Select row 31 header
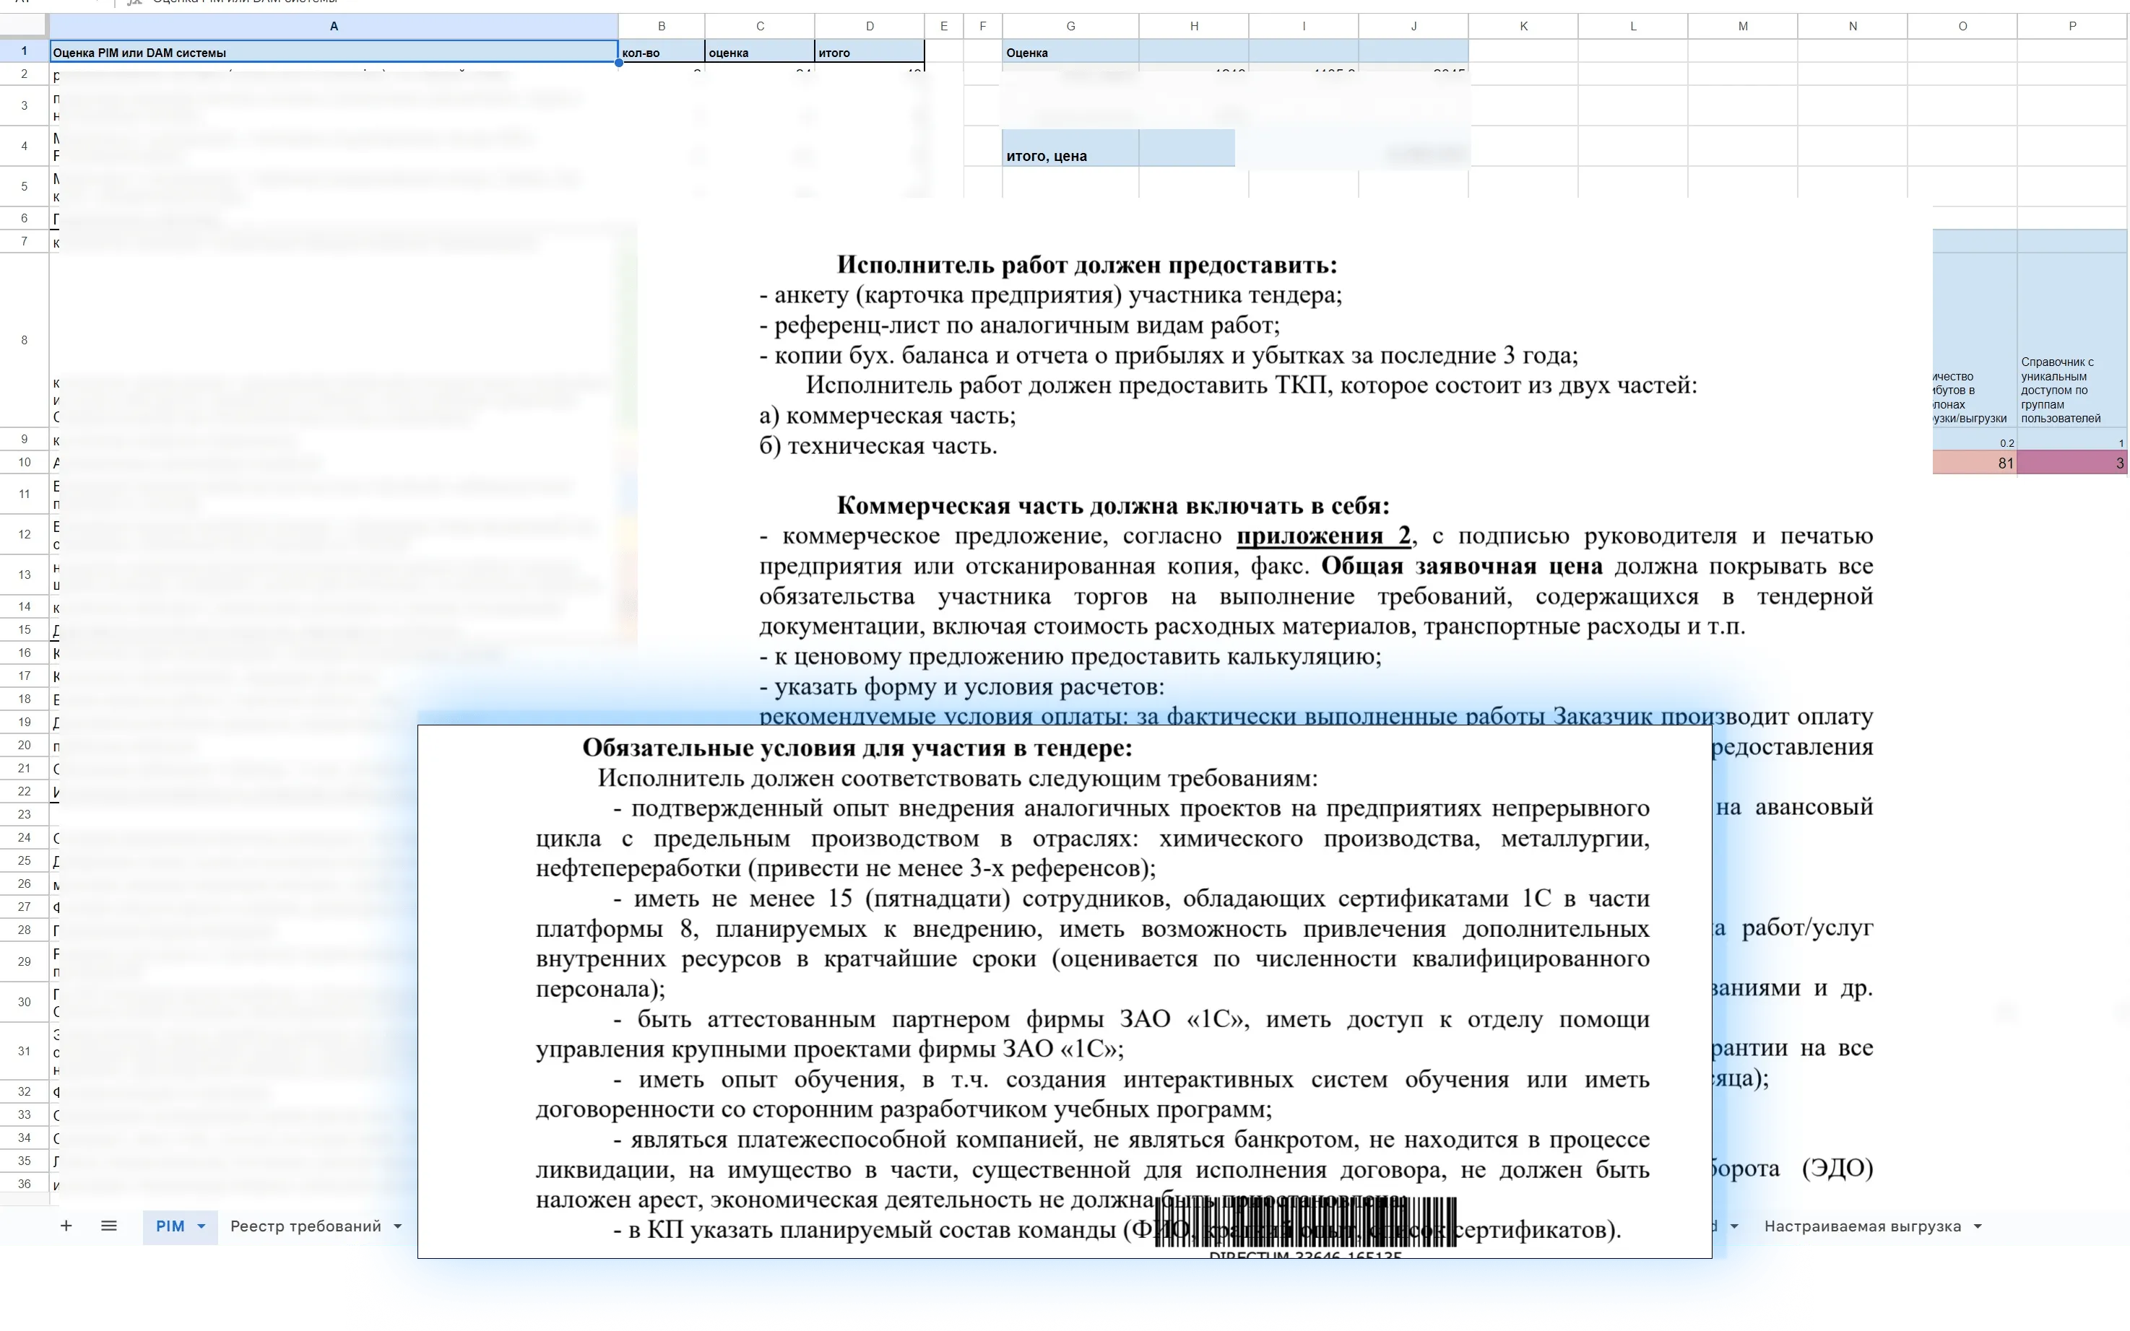The width and height of the screenshot is (2130, 1331). coord(25,1051)
